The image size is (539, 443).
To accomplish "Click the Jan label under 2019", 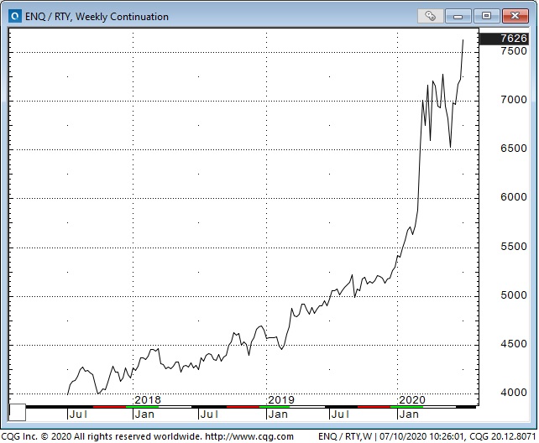I will [x=278, y=414].
